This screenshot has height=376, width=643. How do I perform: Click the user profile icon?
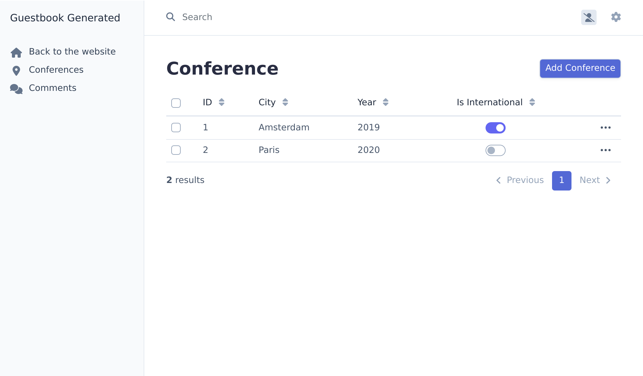[x=589, y=17]
